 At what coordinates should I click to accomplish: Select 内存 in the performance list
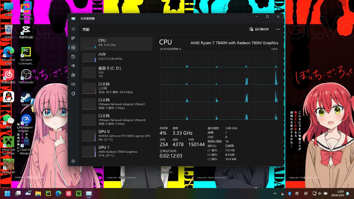116,57
